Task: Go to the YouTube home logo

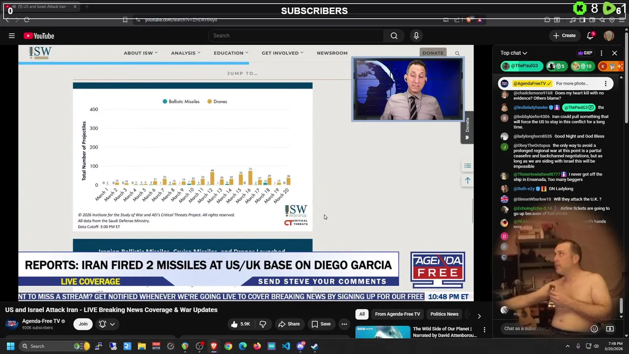Action: pyautogui.click(x=39, y=35)
